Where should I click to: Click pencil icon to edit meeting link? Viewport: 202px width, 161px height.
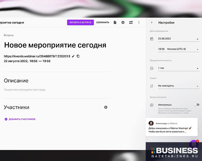(73, 56)
